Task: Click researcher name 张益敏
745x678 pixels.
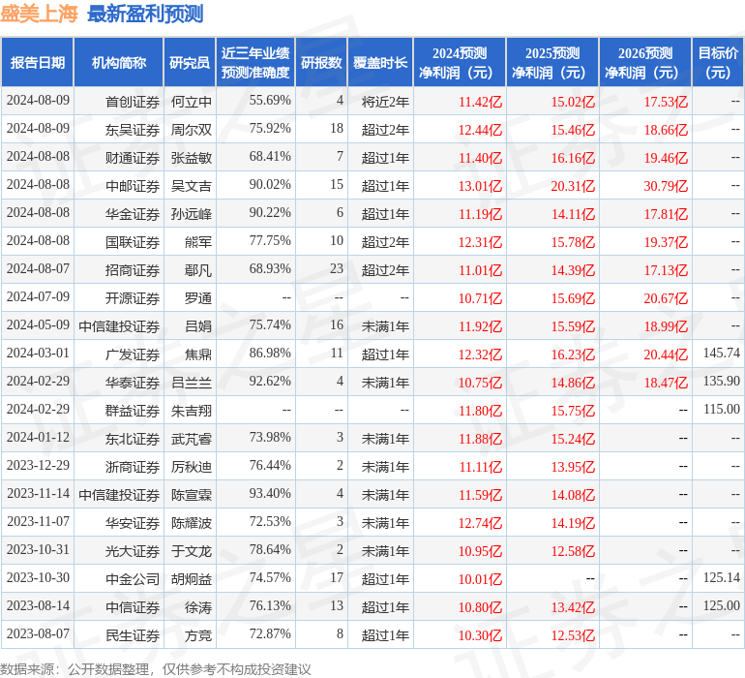Action: point(191,158)
